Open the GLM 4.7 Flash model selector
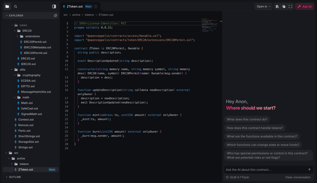Viewport: 317px width, 183px height. pos(237,177)
